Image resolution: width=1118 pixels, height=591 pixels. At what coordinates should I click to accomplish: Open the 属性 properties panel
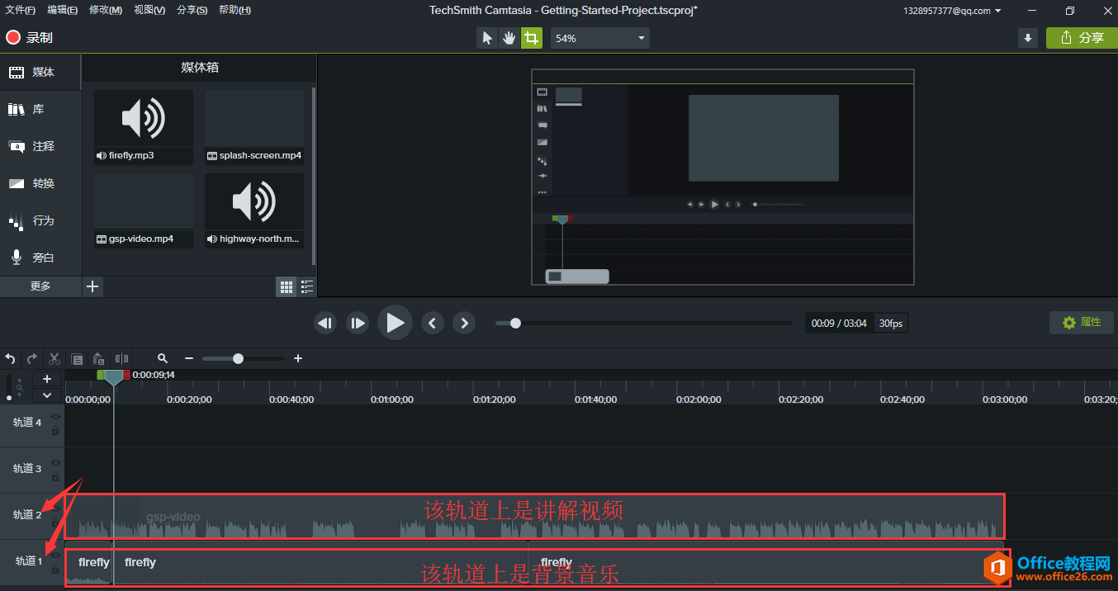coord(1082,322)
